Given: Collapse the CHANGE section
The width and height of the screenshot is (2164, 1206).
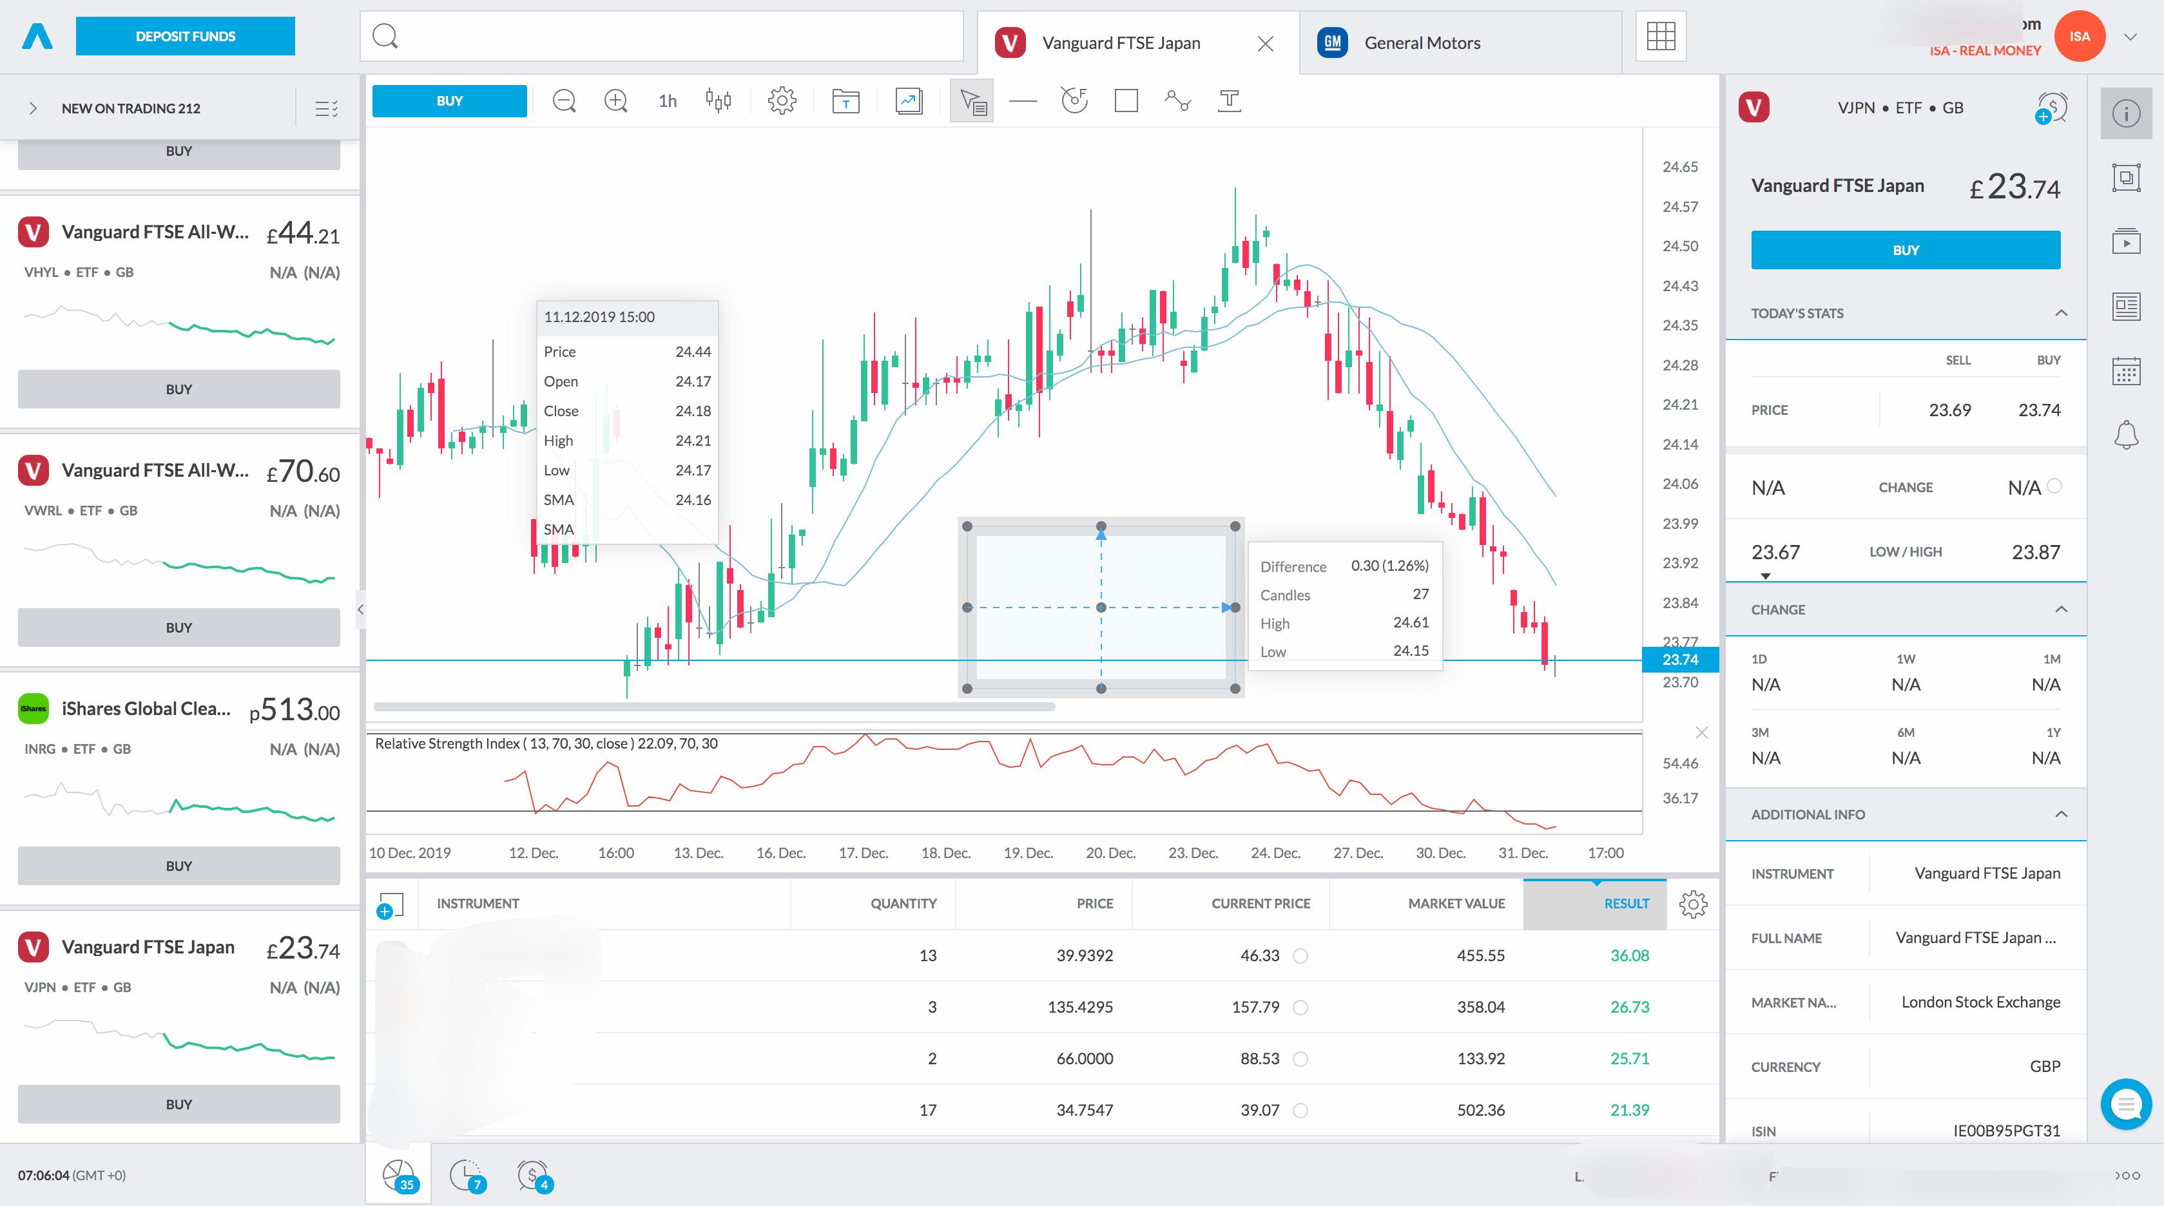Looking at the screenshot, I should 2061,609.
